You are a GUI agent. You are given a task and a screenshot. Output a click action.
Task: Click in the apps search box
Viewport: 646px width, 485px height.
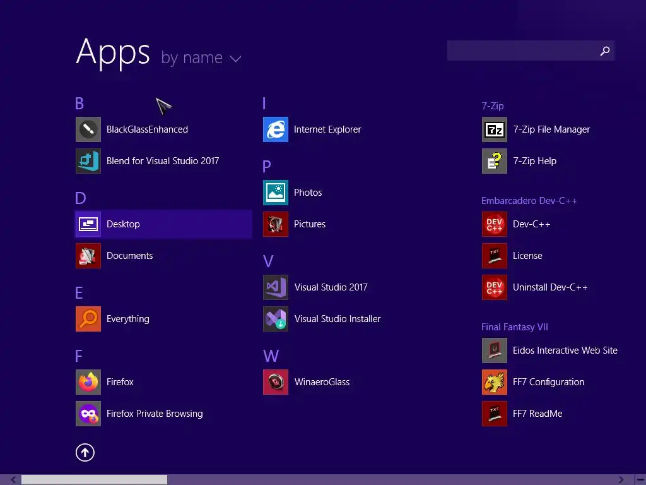[531, 51]
